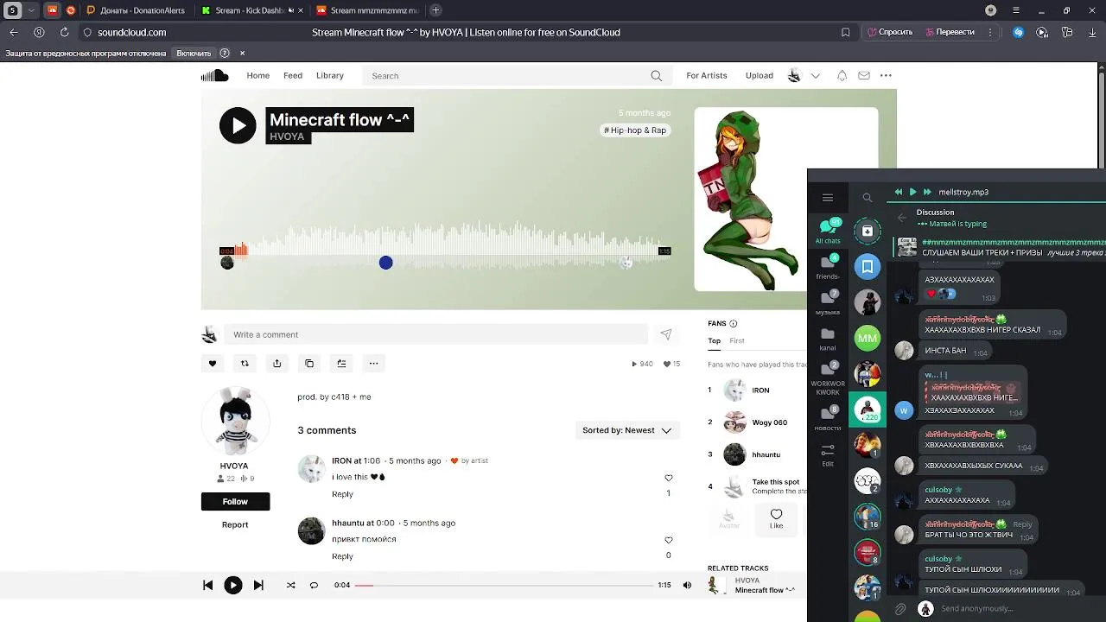1106x622 pixels.
Task: Open the For Artists link
Action: pos(707,76)
